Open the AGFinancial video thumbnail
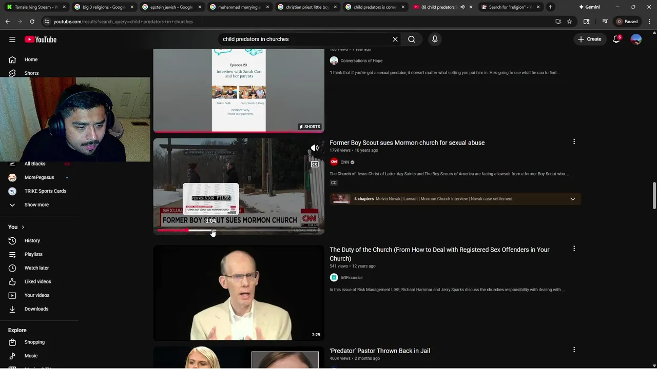 (x=239, y=293)
